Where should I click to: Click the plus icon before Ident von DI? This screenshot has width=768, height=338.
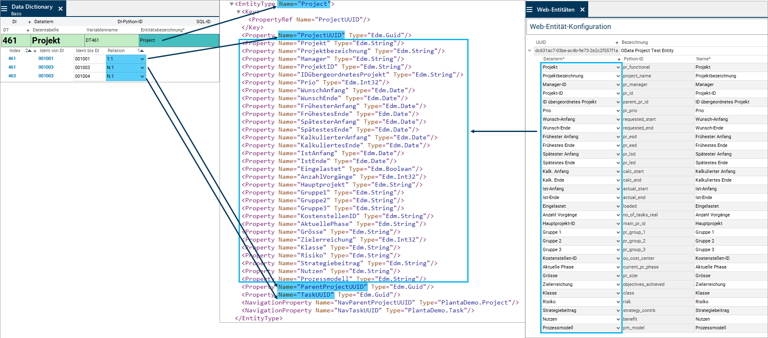point(35,51)
